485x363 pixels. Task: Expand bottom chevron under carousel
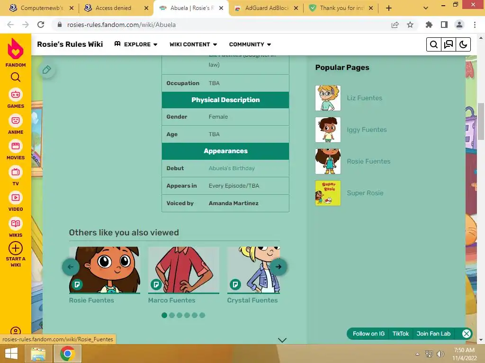click(282, 340)
